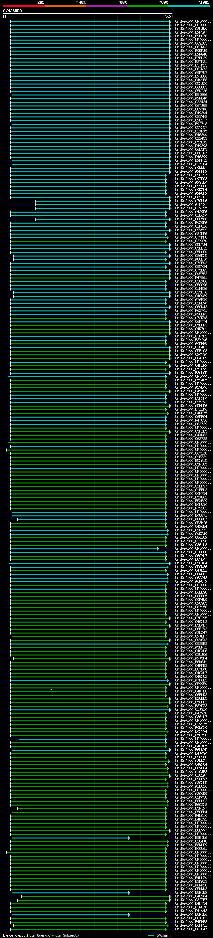Open hit UniRef100_B9N3A7
Image resolution: width=213 pixels, height=938 pixels.
click(191, 32)
